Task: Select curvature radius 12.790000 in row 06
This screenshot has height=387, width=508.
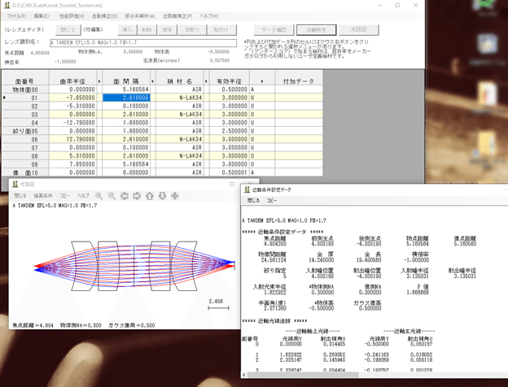Action: (x=72, y=139)
